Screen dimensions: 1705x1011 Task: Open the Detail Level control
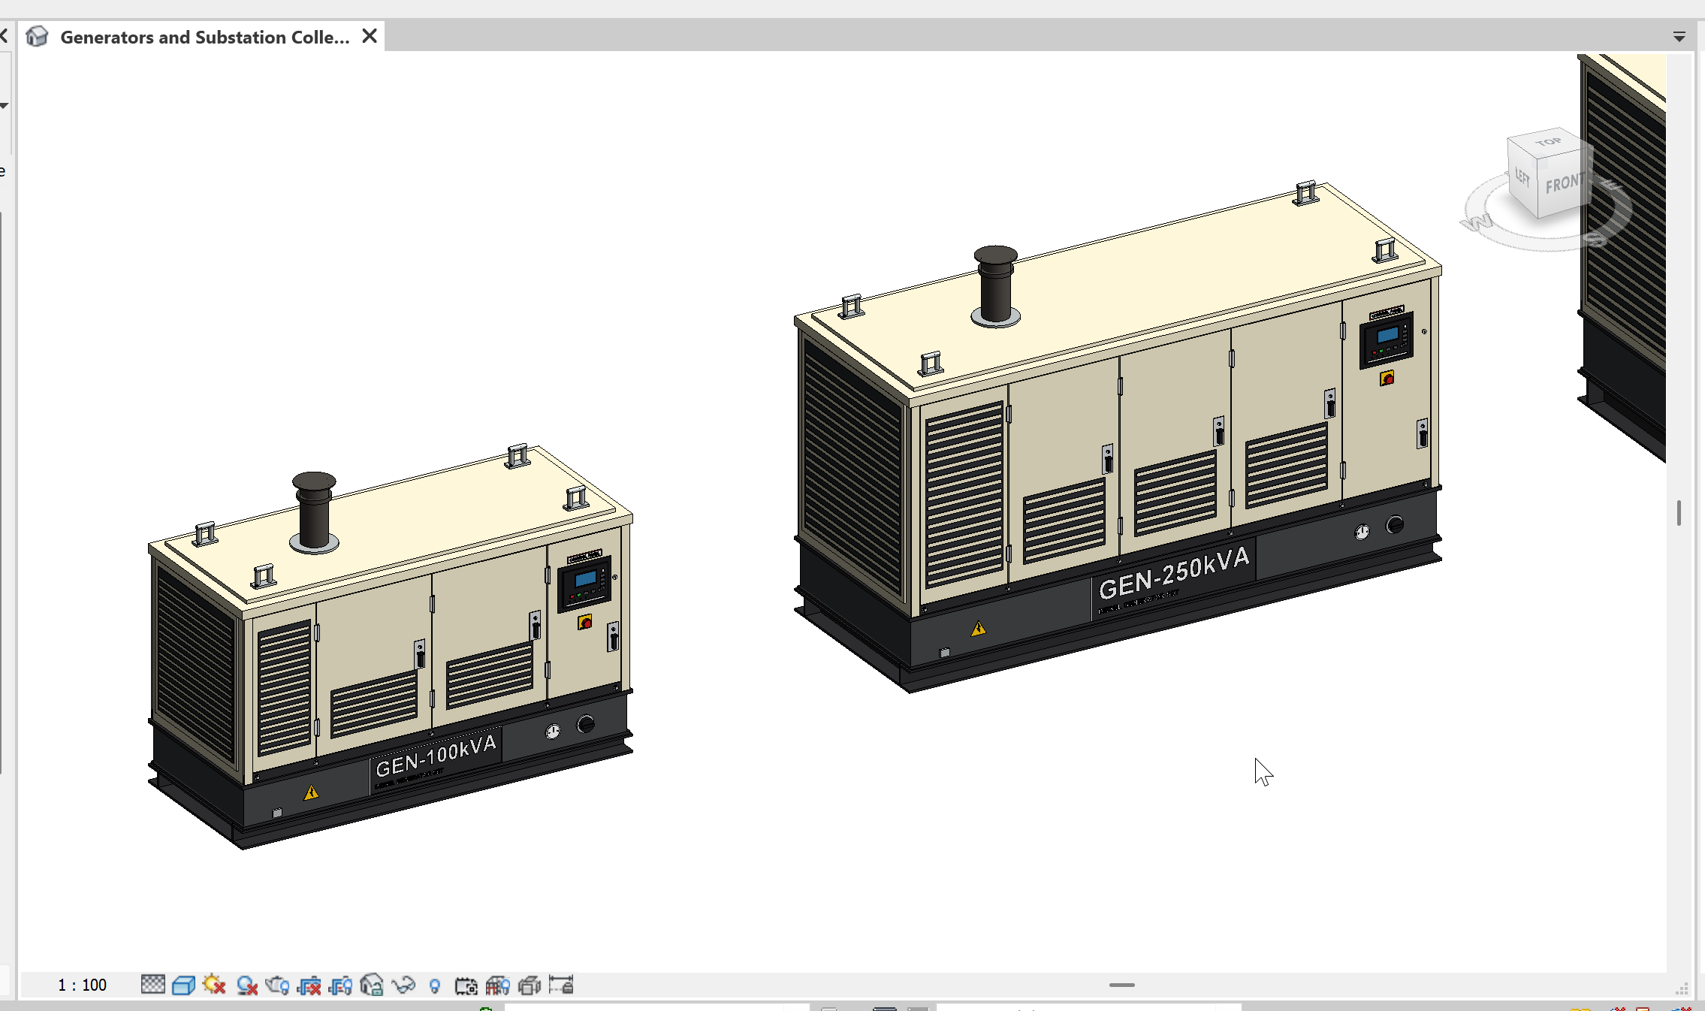152,985
